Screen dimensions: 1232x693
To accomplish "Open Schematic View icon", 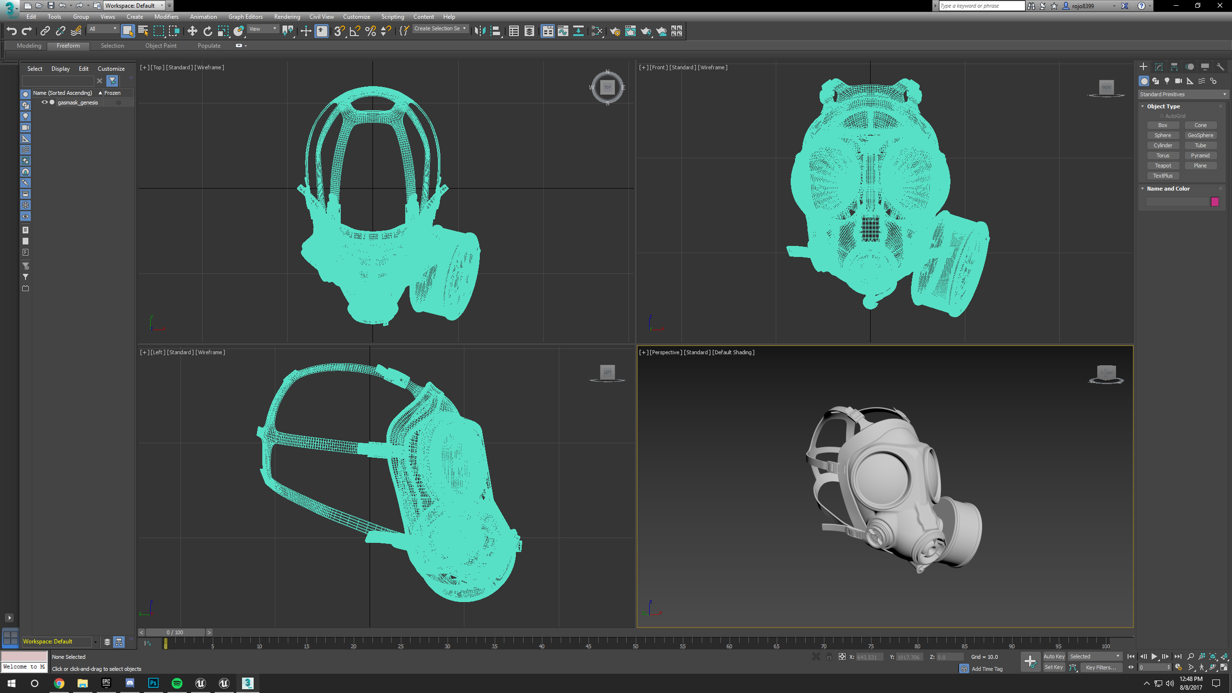I will 578,31.
